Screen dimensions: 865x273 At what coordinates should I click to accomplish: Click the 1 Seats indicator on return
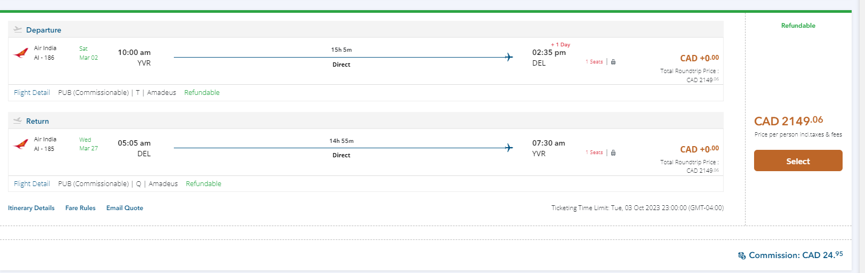594,152
